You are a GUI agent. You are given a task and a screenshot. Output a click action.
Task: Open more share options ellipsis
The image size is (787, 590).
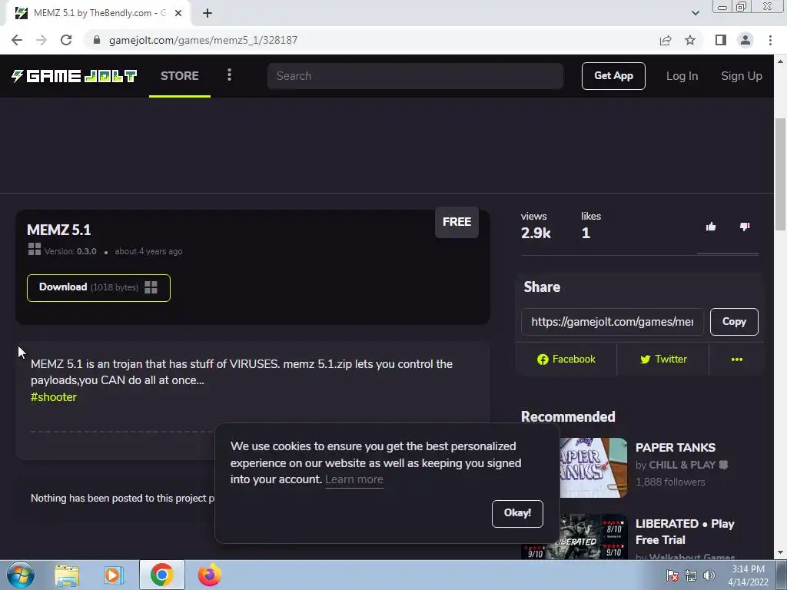[737, 360]
